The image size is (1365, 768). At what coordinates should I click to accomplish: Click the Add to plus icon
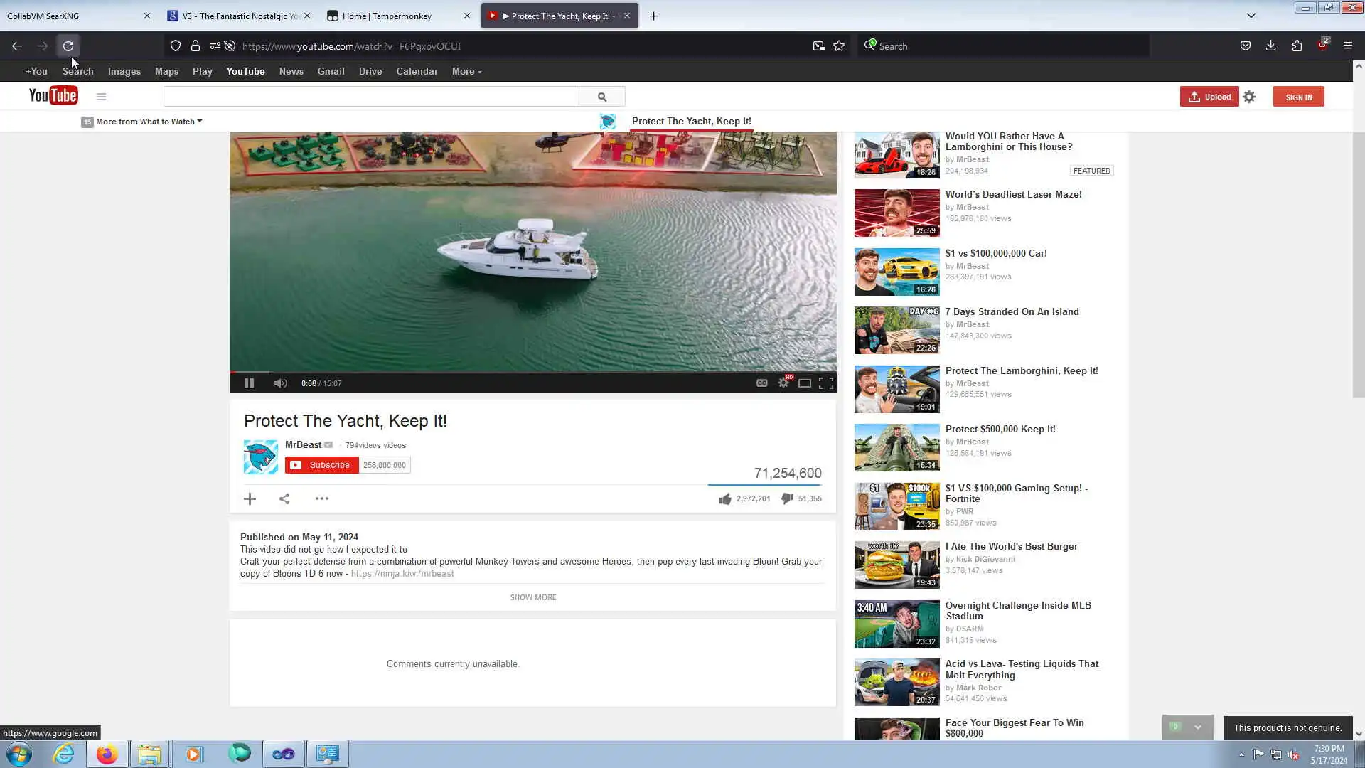(x=250, y=499)
